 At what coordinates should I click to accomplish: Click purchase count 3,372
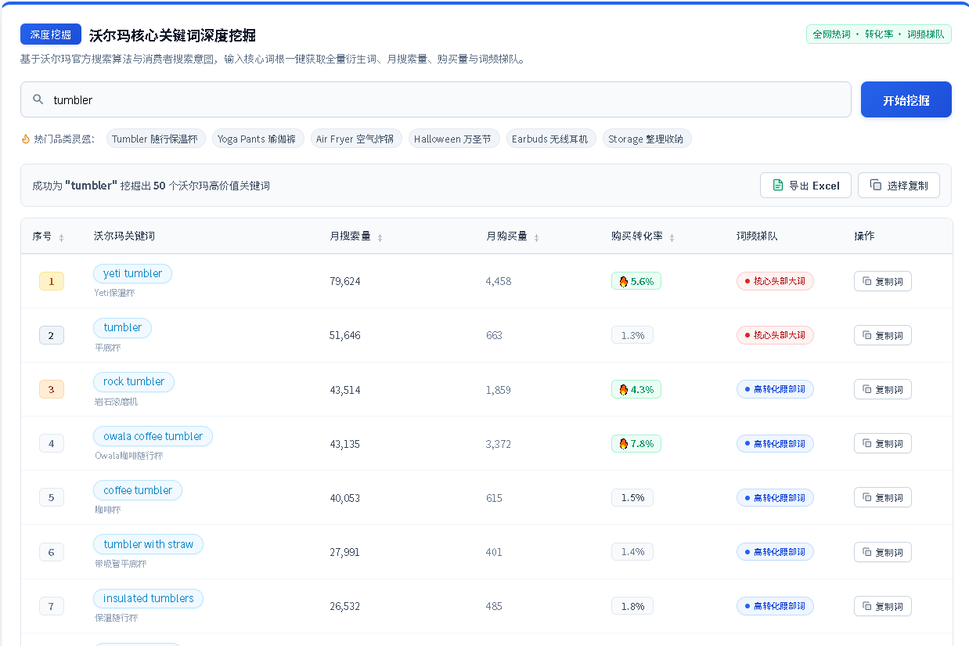(x=499, y=443)
